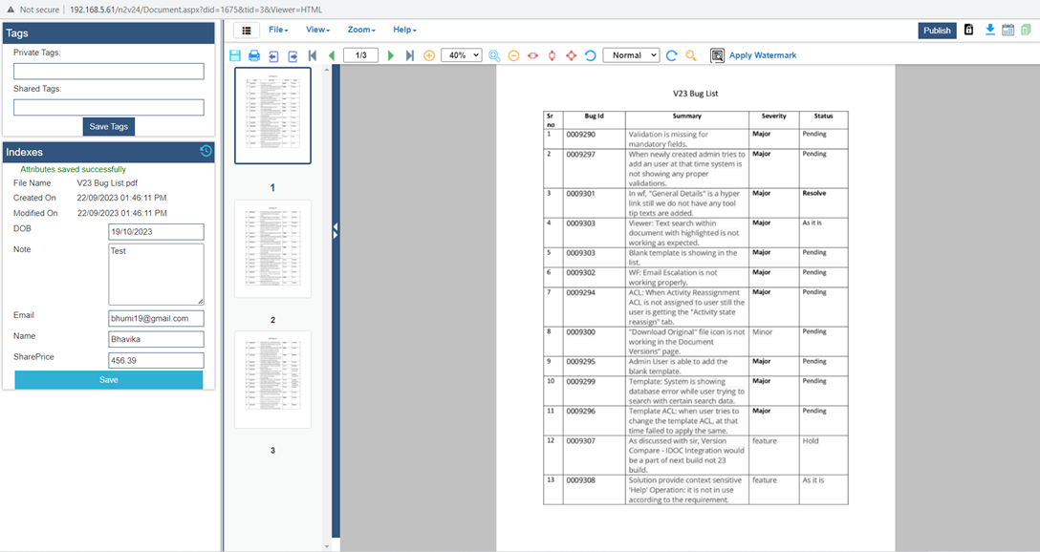The width and height of the screenshot is (1040, 552).
Task: Collapse the thumbnail panel using splitter arrows
Action: [336, 232]
